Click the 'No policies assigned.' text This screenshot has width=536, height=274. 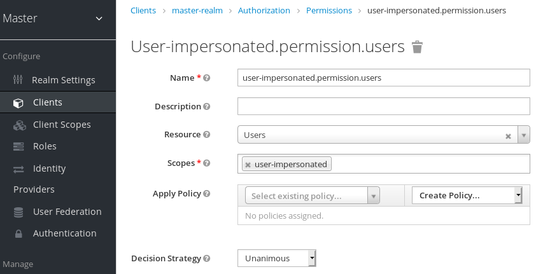click(x=284, y=216)
